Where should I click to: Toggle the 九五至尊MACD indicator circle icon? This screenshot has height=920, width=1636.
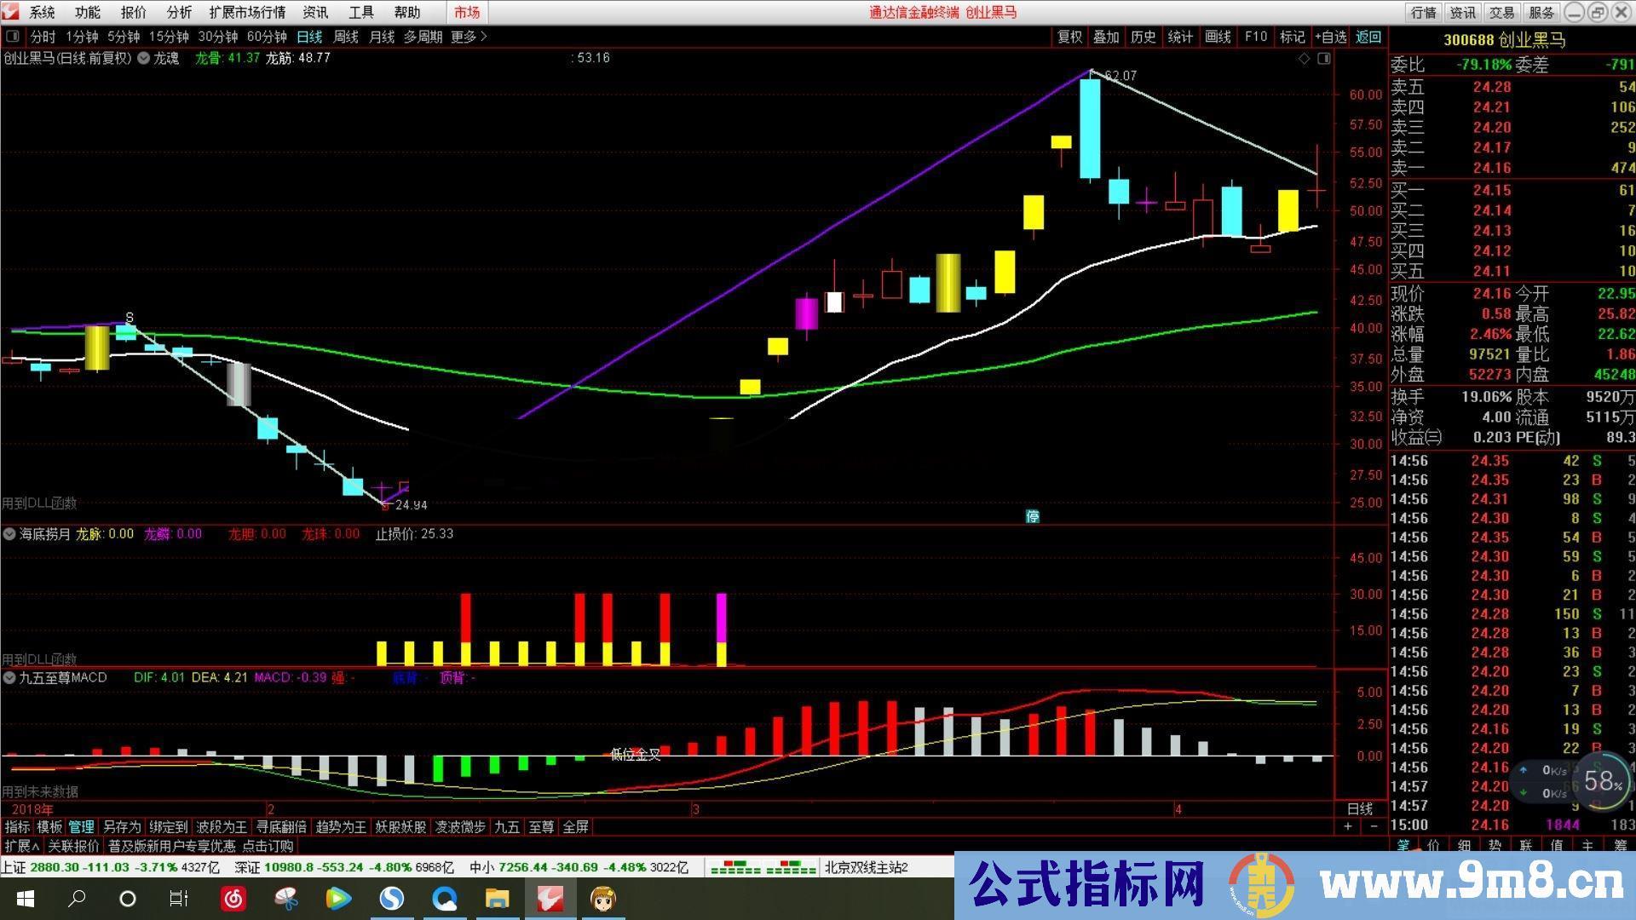click(9, 678)
